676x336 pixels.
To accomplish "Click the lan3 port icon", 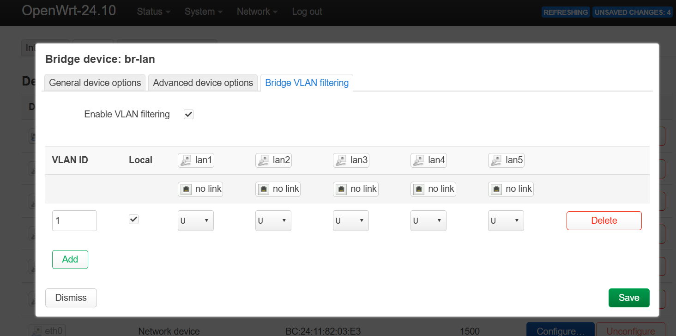I will coord(341,160).
